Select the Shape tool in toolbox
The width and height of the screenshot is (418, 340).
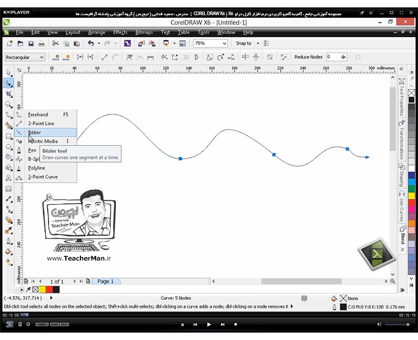pyautogui.click(x=8, y=83)
